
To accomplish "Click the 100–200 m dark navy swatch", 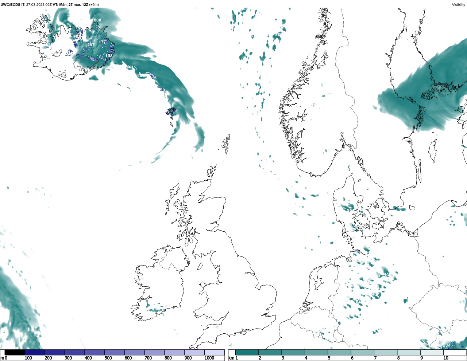I will click(x=35, y=352).
